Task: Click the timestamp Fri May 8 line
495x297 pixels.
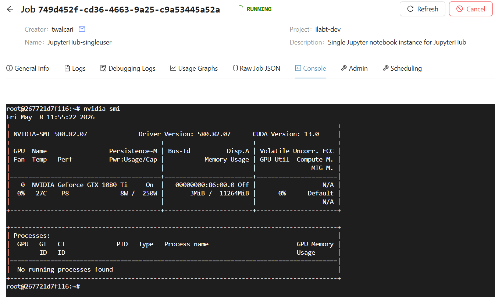Action: pyautogui.click(x=50, y=117)
